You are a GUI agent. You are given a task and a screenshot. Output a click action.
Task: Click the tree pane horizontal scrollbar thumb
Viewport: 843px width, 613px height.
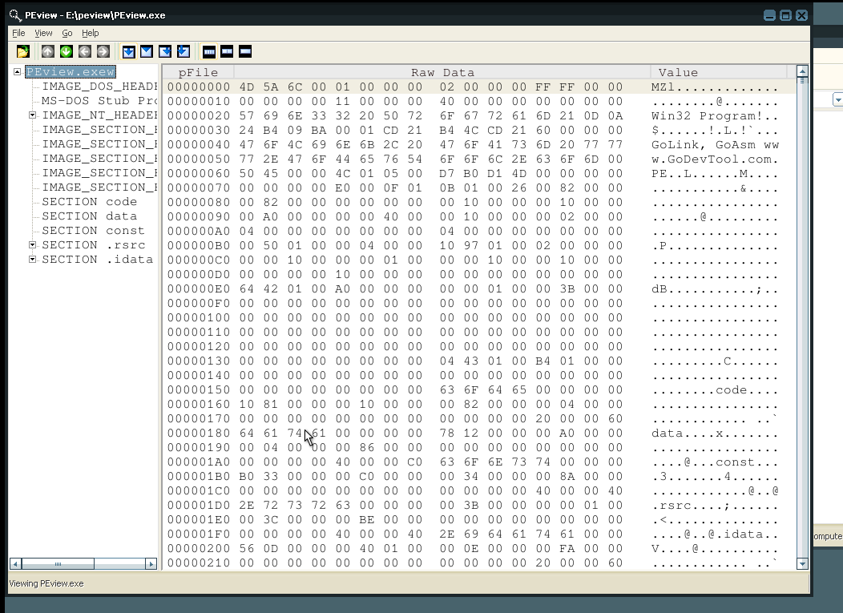58,563
